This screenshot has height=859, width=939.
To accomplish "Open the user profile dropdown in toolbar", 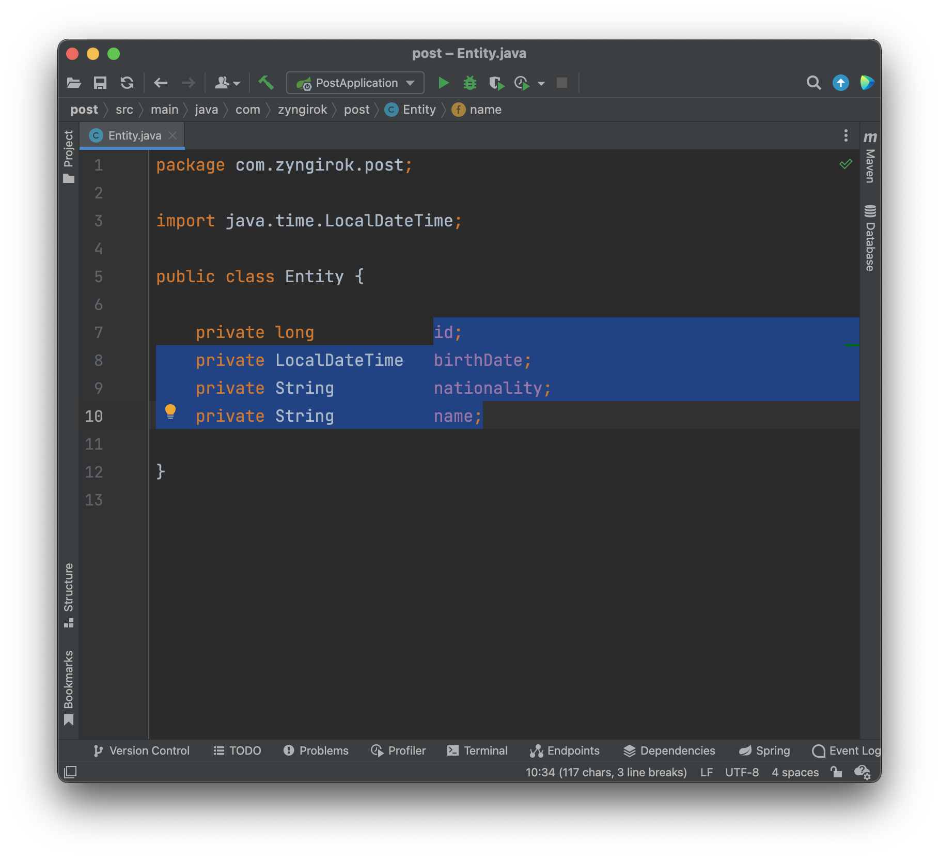I will tap(227, 83).
